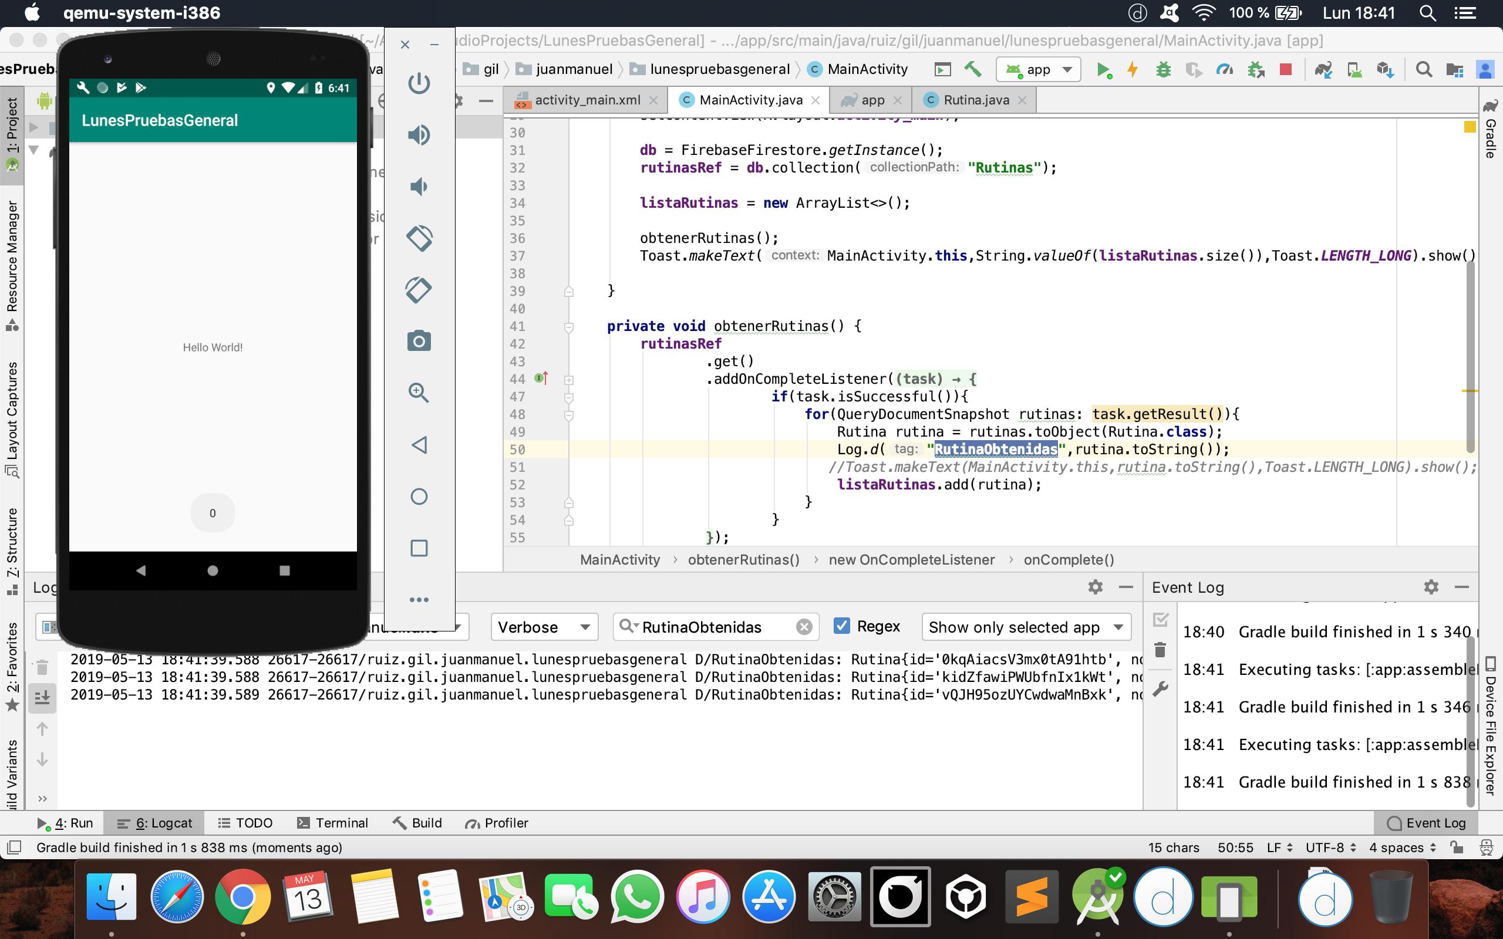Screen dimensions: 1503x939
Task: Open the Profiler gauge icon in toolbar
Action: click(1225, 70)
